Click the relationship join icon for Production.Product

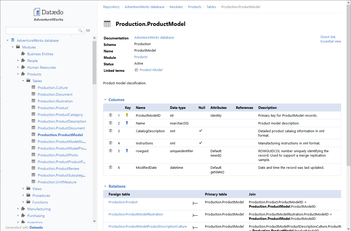pos(195,203)
